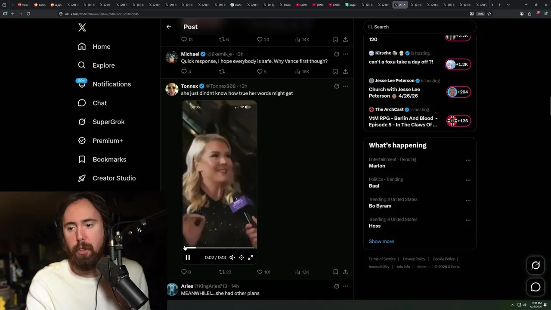Open Michael's profile name
The width and height of the screenshot is (551, 310).
(190, 54)
